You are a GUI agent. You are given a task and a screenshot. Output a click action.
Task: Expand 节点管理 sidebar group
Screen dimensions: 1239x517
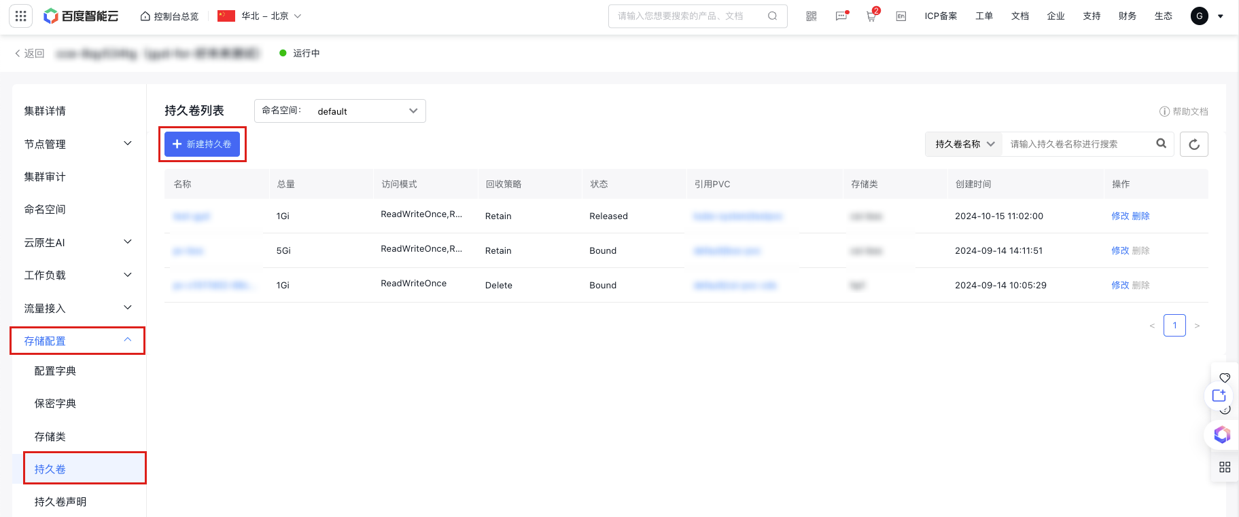coord(79,144)
